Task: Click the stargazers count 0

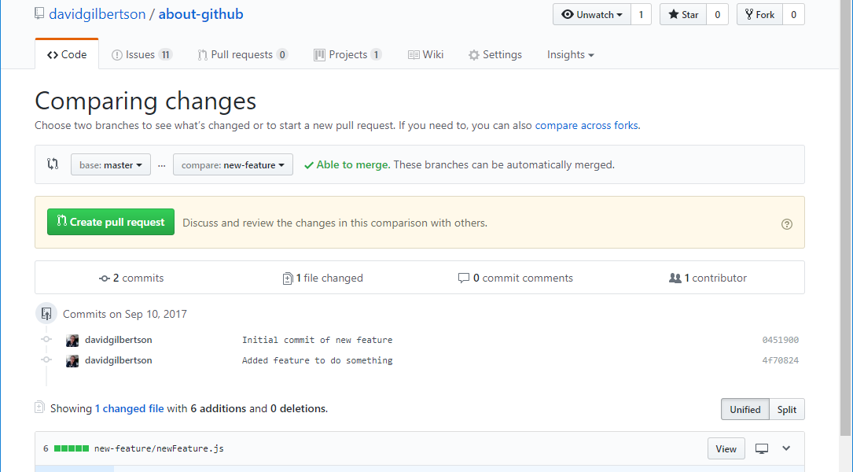Action: coord(718,15)
